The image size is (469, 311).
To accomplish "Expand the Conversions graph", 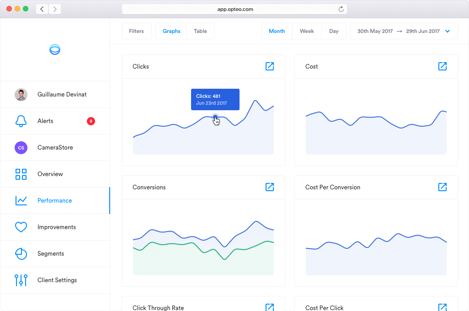I will [x=270, y=187].
